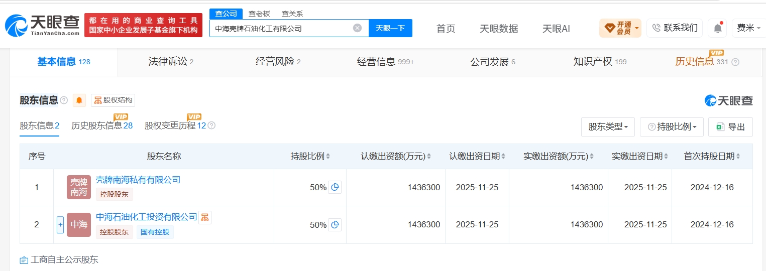Open the 持股比例 dropdown filter
Viewport: 766px width, 271px height.
672,127
